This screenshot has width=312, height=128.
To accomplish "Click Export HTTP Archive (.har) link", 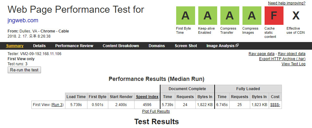I will coord(282,59).
